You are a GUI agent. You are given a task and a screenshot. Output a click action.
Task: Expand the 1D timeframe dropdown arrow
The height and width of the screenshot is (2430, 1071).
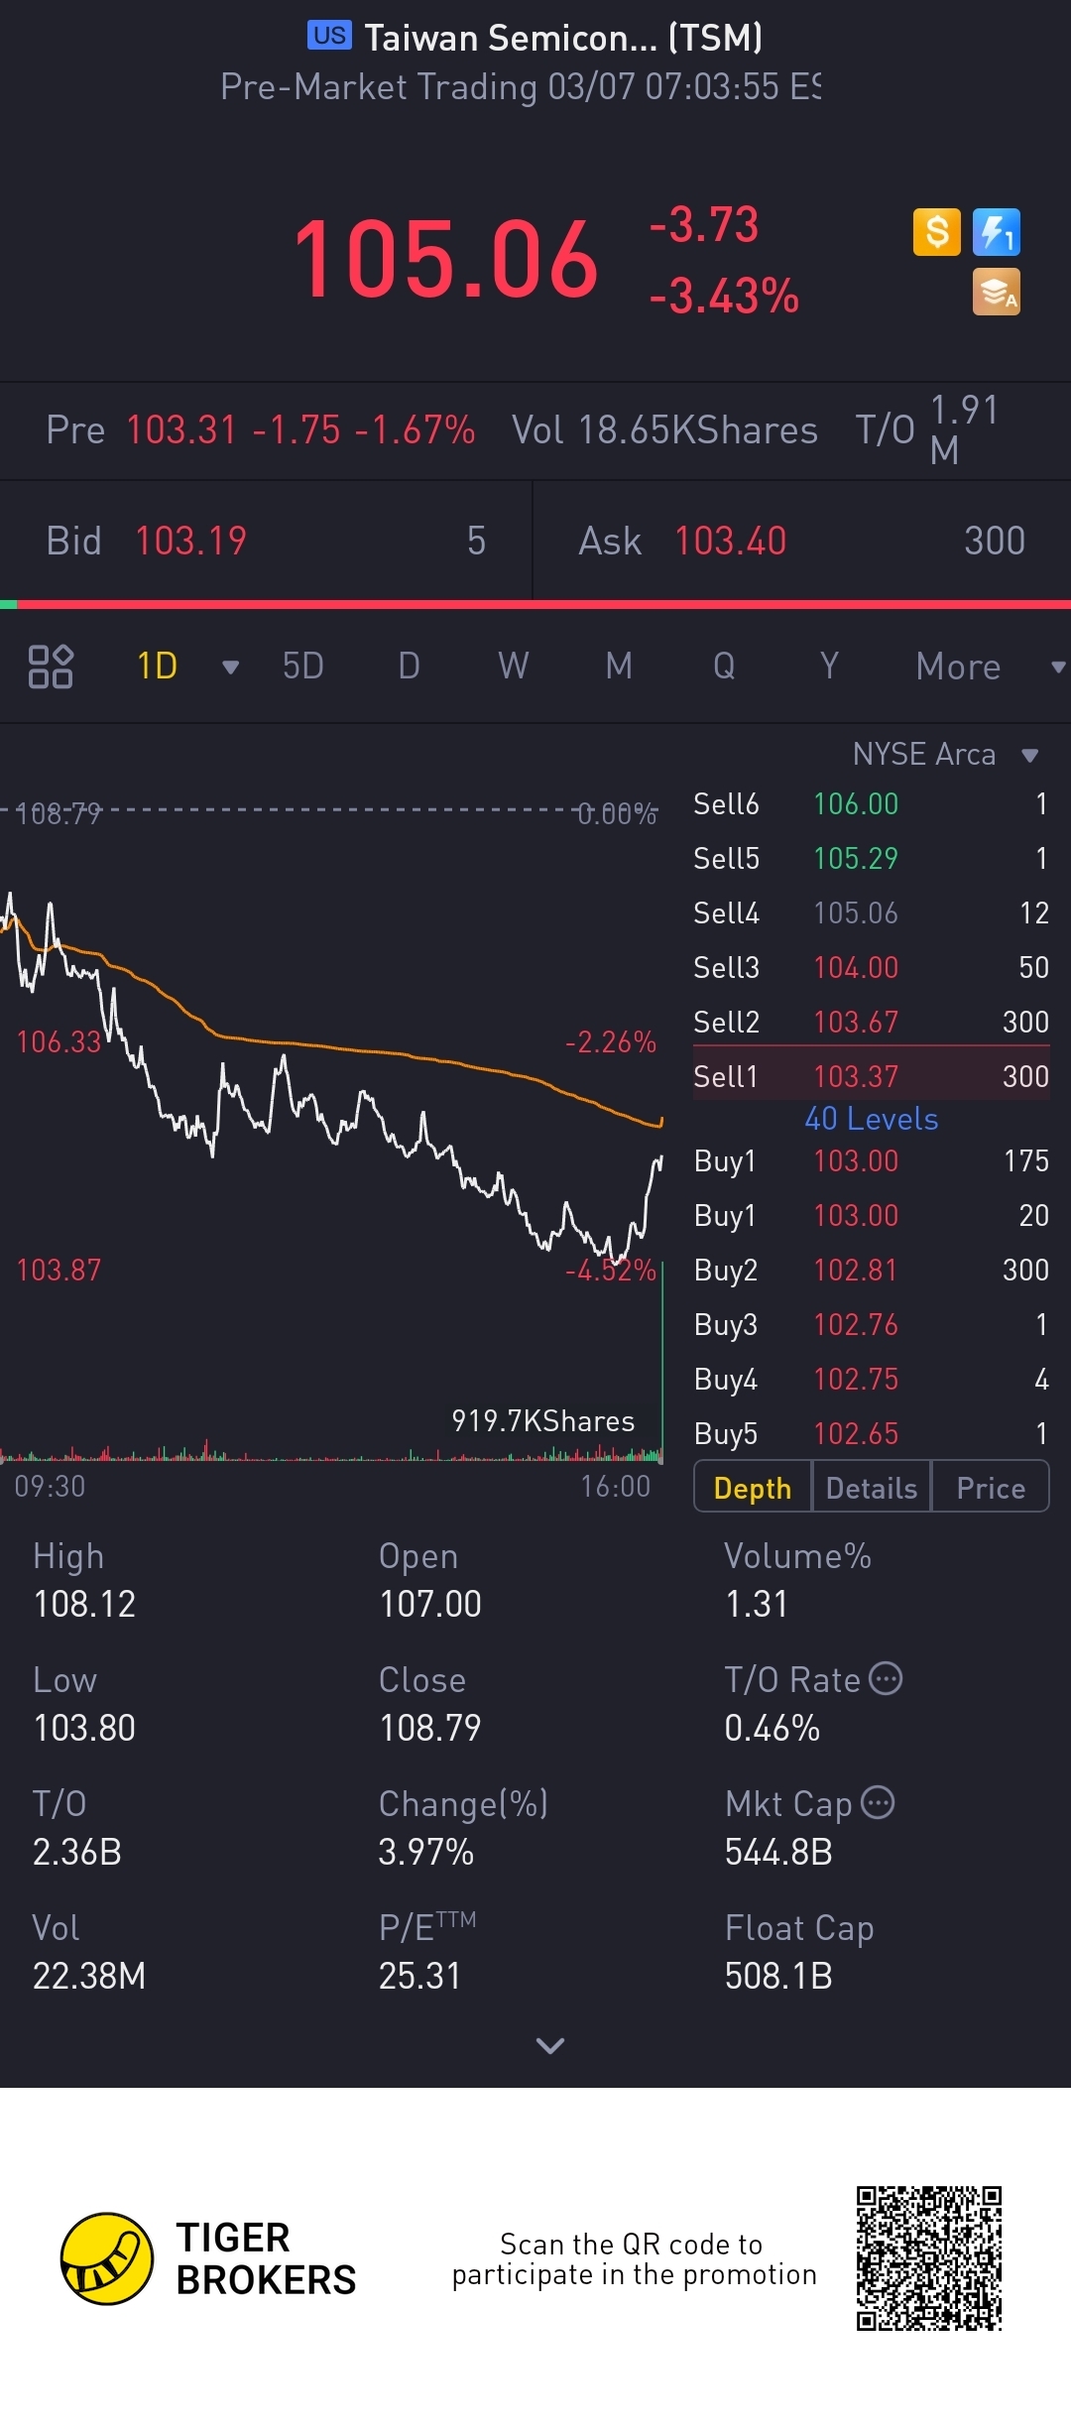point(230,668)
